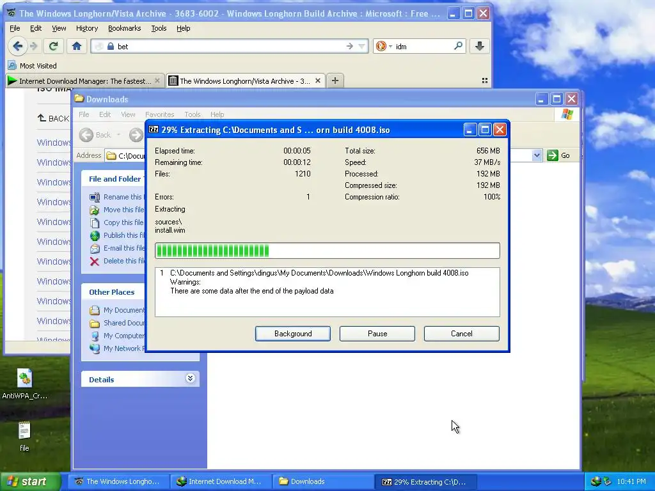This screenshot has width=655, height=491.
Task: Click the 7-Zip icon in dialog title bar
Action: [x=154, y=129]
